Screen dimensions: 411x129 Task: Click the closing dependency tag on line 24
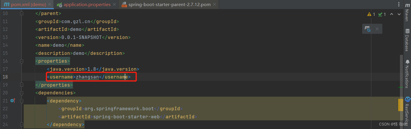click(66, 125)
